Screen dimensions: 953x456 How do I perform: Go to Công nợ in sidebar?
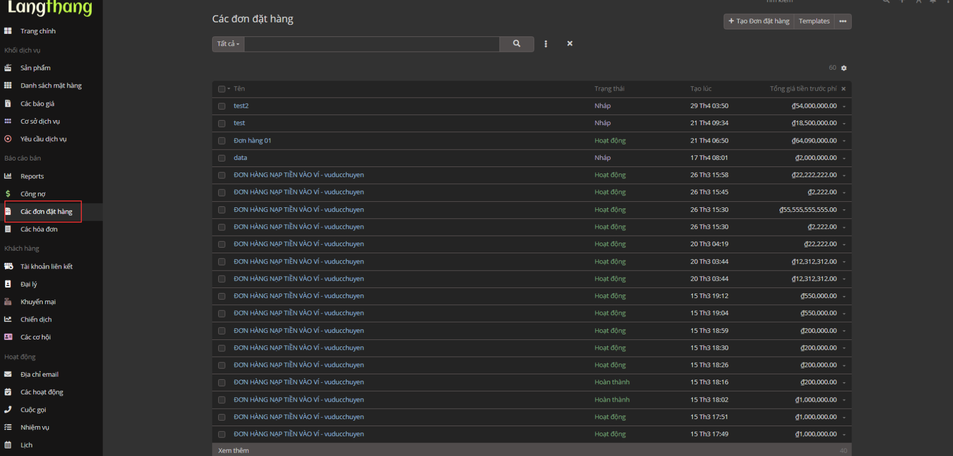(x=33, y=194)
